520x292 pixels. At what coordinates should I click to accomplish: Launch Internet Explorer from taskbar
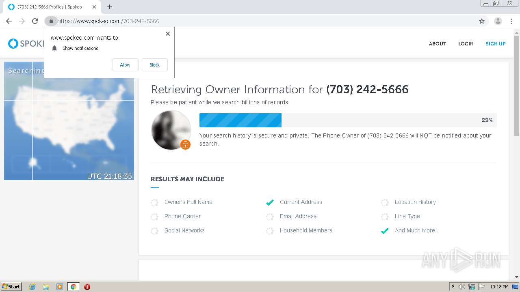[32, 287]
